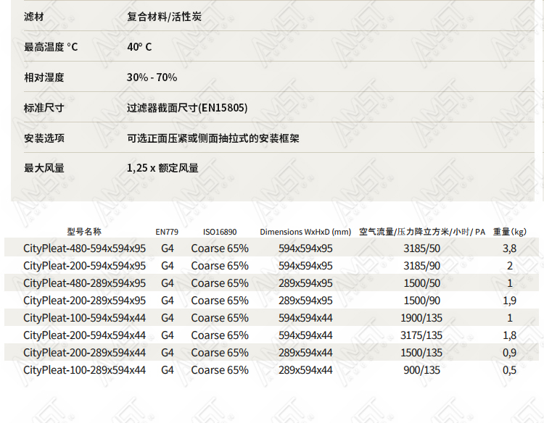This screenshot has height=423, width=544.
Task: Click airflow value 1500/50
Action: pyautogui.click(x=422, y=283)
